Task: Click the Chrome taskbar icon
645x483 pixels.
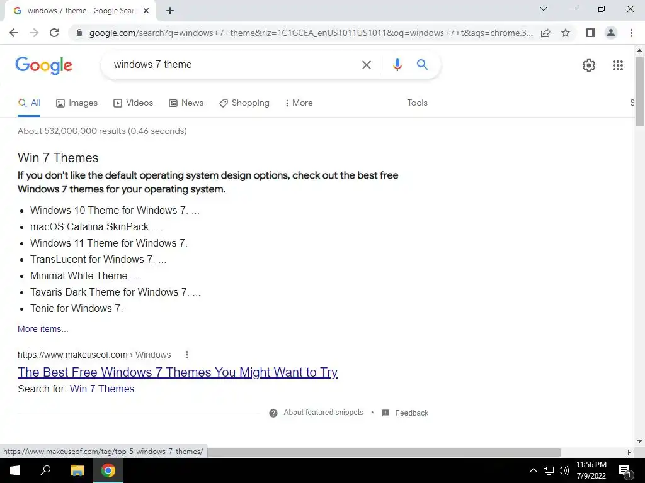Action: click(108, 470)
